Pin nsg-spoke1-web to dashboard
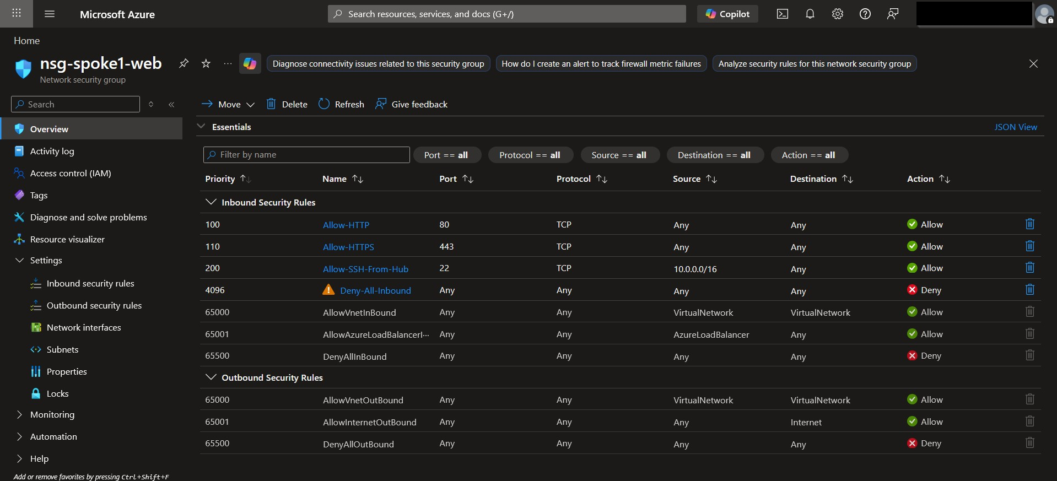Image resolution: width=1057 pixels, height=481 pixels. [184, 63]
